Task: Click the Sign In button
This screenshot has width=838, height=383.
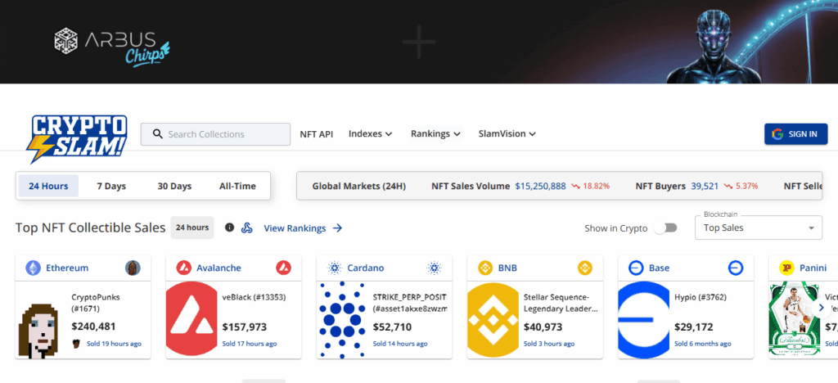Action: pyautogui.click(x=795, y=134)
